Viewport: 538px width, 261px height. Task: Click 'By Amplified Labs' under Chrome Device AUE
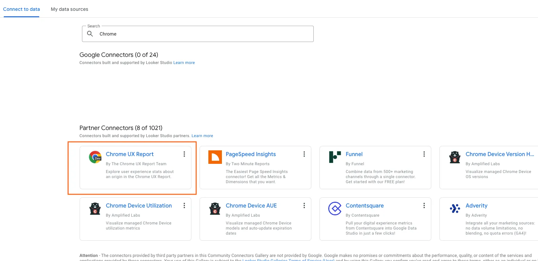coord(243,215)
